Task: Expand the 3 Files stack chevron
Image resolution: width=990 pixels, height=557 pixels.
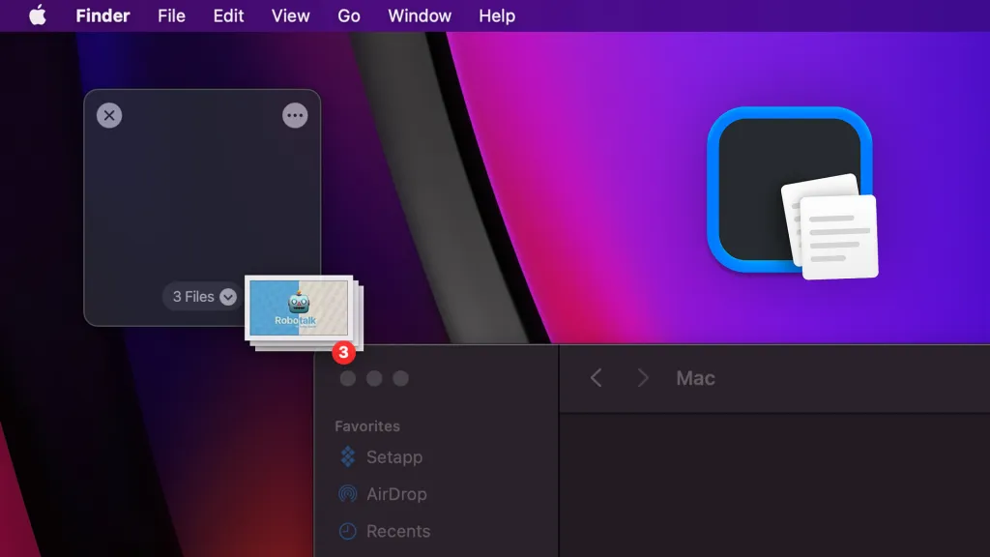Action: point(226,297)
